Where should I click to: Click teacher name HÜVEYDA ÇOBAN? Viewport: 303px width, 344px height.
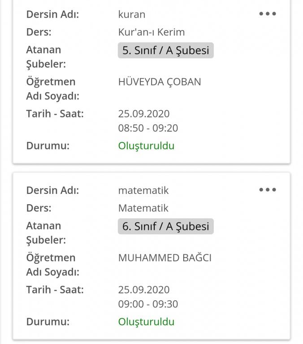[x=159, y=82]
